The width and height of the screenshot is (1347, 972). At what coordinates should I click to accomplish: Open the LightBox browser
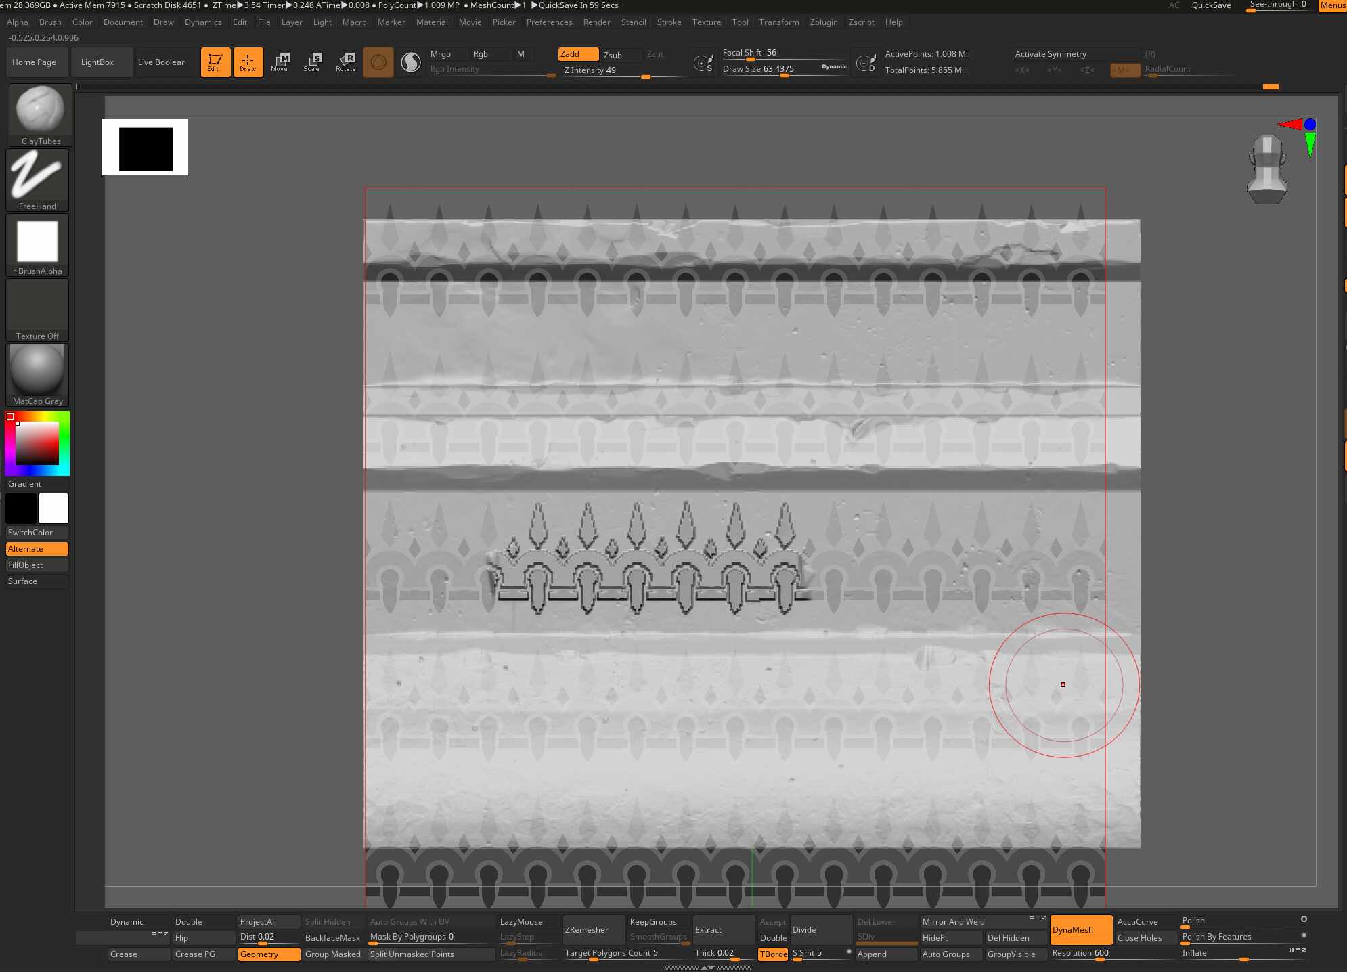point(100,62)
